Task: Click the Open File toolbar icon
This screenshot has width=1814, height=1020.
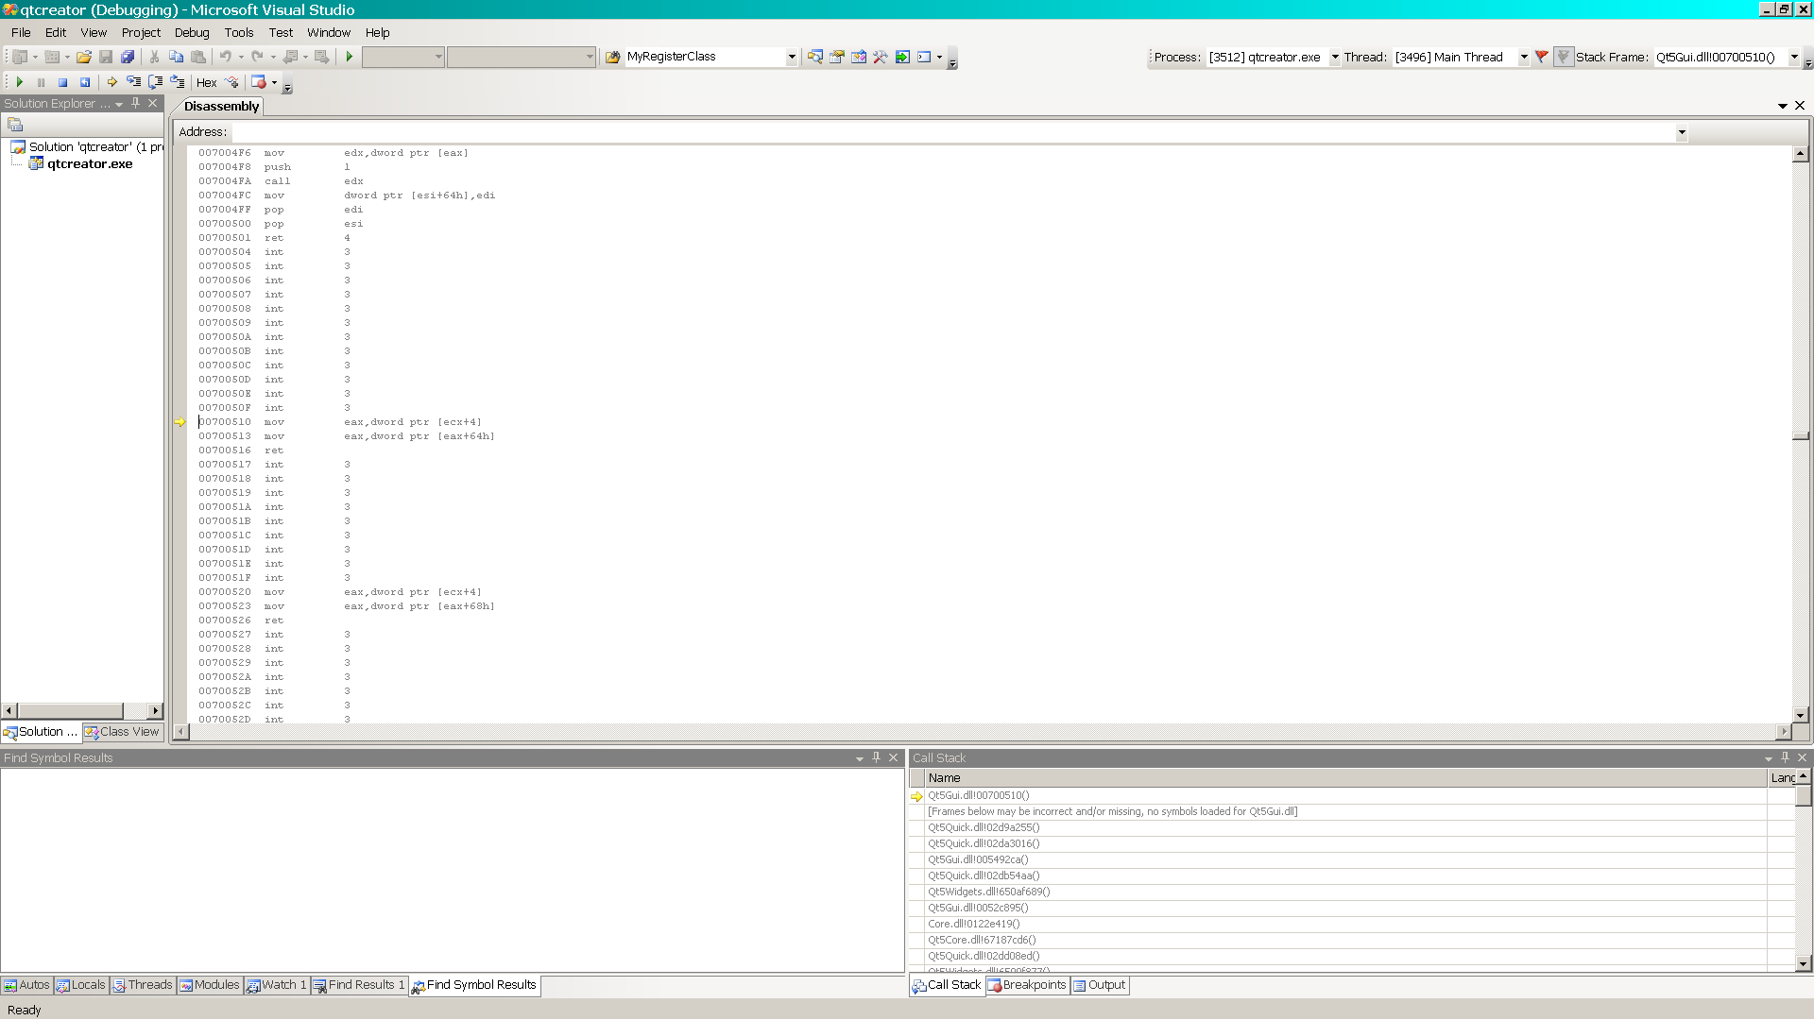Action: pyautogui.click(x=84, y=58)
